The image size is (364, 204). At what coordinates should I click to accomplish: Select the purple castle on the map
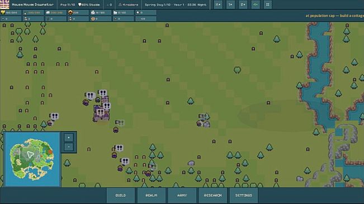coord(101,112)
